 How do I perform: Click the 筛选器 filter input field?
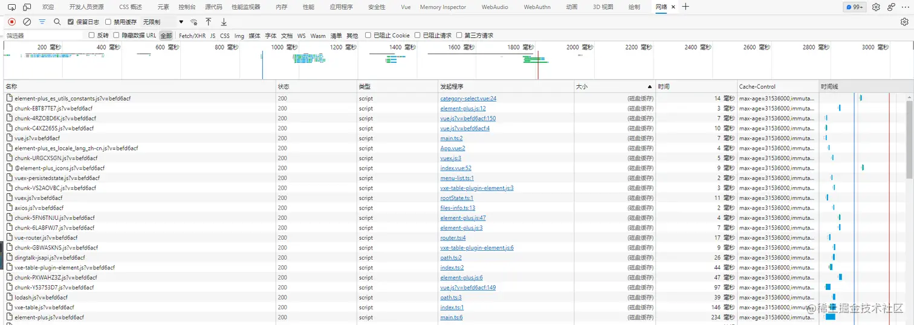[x=44, y=36]
